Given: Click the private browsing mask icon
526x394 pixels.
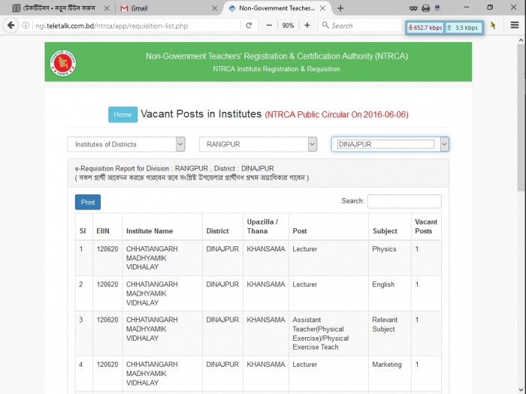Looking at the screenshot, I should (x=413, y=8).
